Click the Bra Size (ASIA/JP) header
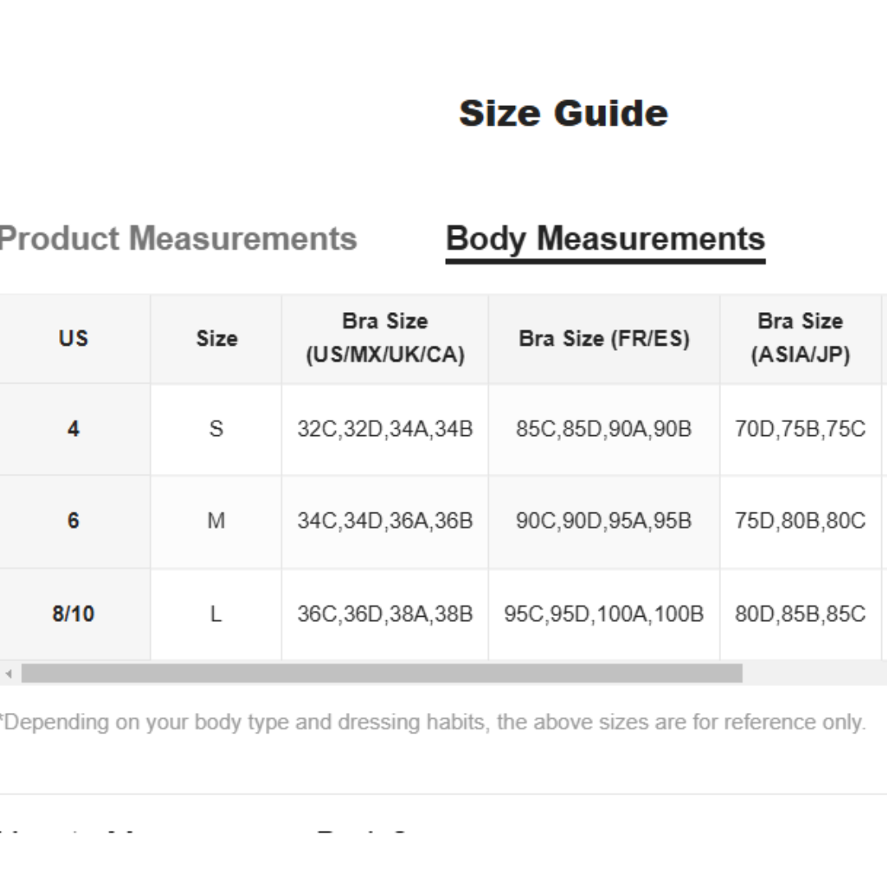Screen dimensions: 887x887 point(800,338)
